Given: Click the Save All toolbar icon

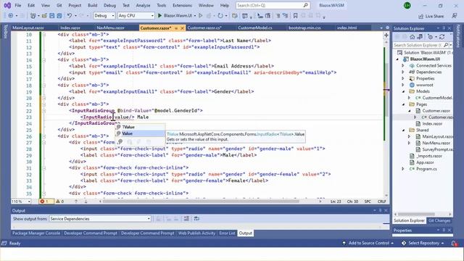Looking at the screenshot, I should 59,16.
